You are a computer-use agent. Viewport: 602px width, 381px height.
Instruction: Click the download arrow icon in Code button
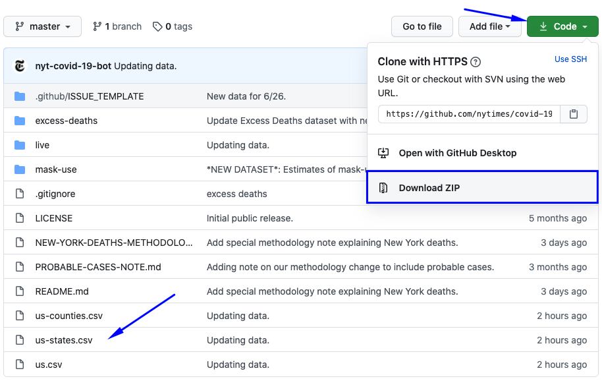pyautogui.click(x=543, y=26)
